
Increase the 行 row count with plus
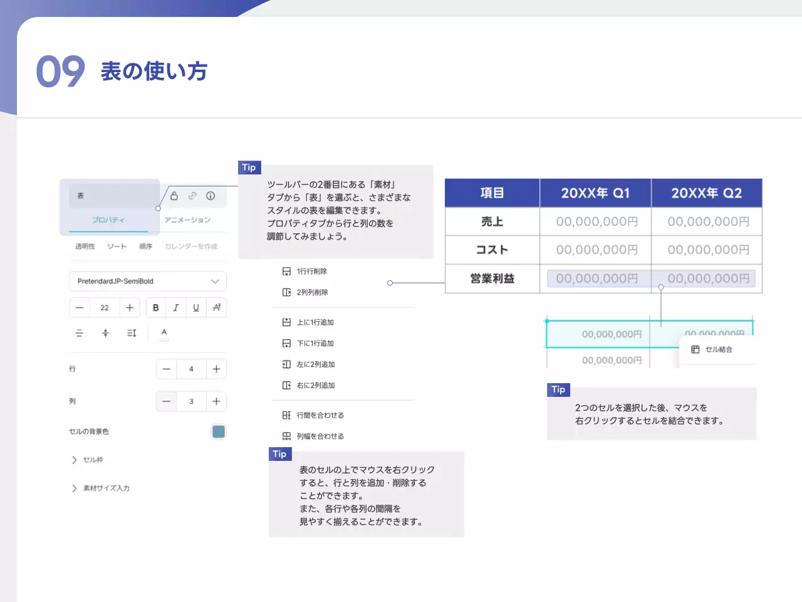(216, 369)
